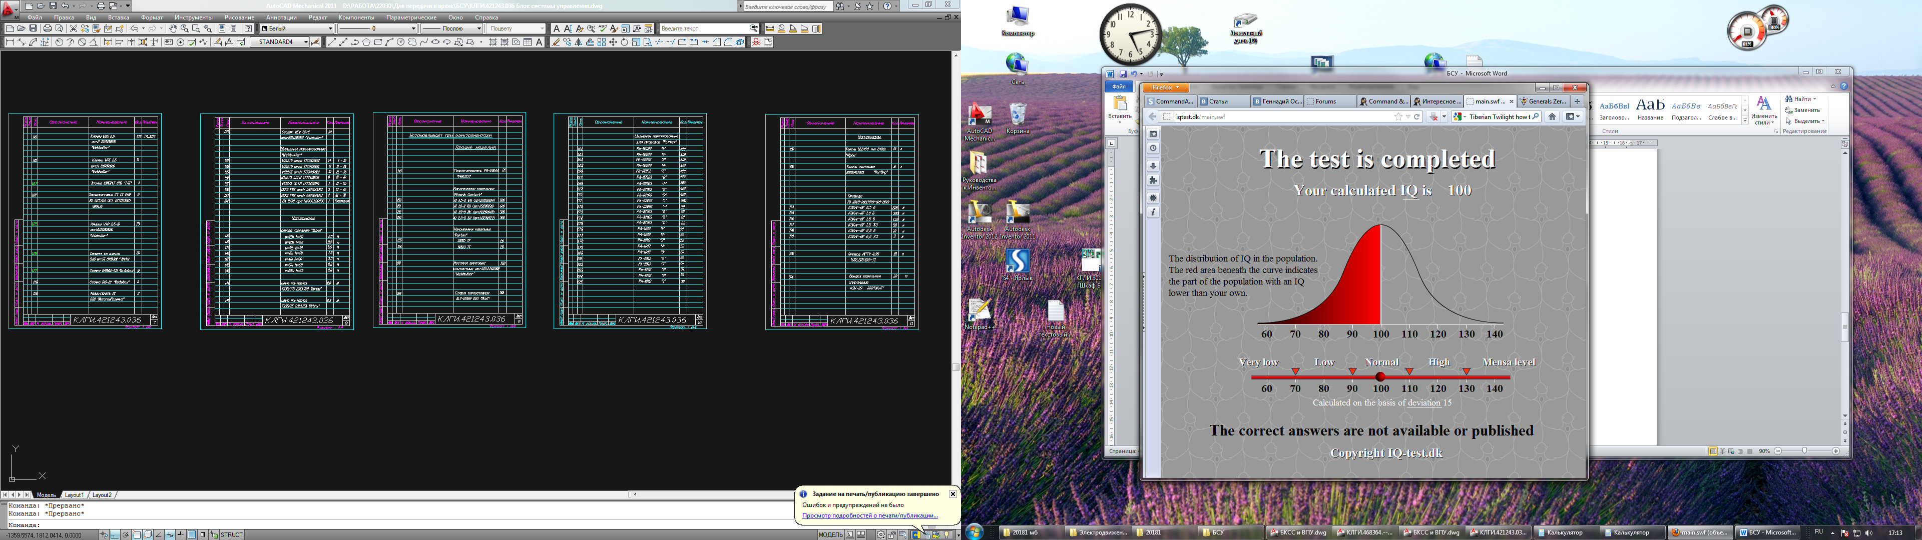Select the Linear dimension tool in AutoCAD
The image size is (1922, 540).
click(x=11, y=42)
